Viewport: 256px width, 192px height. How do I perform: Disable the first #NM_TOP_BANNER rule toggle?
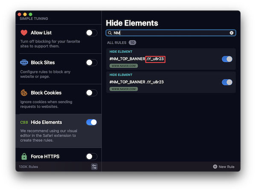pos(227,59)
